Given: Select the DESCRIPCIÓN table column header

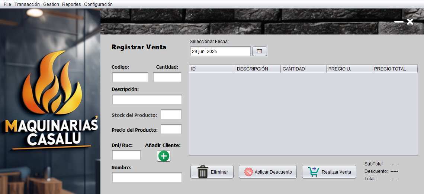Looking at the screenshot, I should 257,69.
